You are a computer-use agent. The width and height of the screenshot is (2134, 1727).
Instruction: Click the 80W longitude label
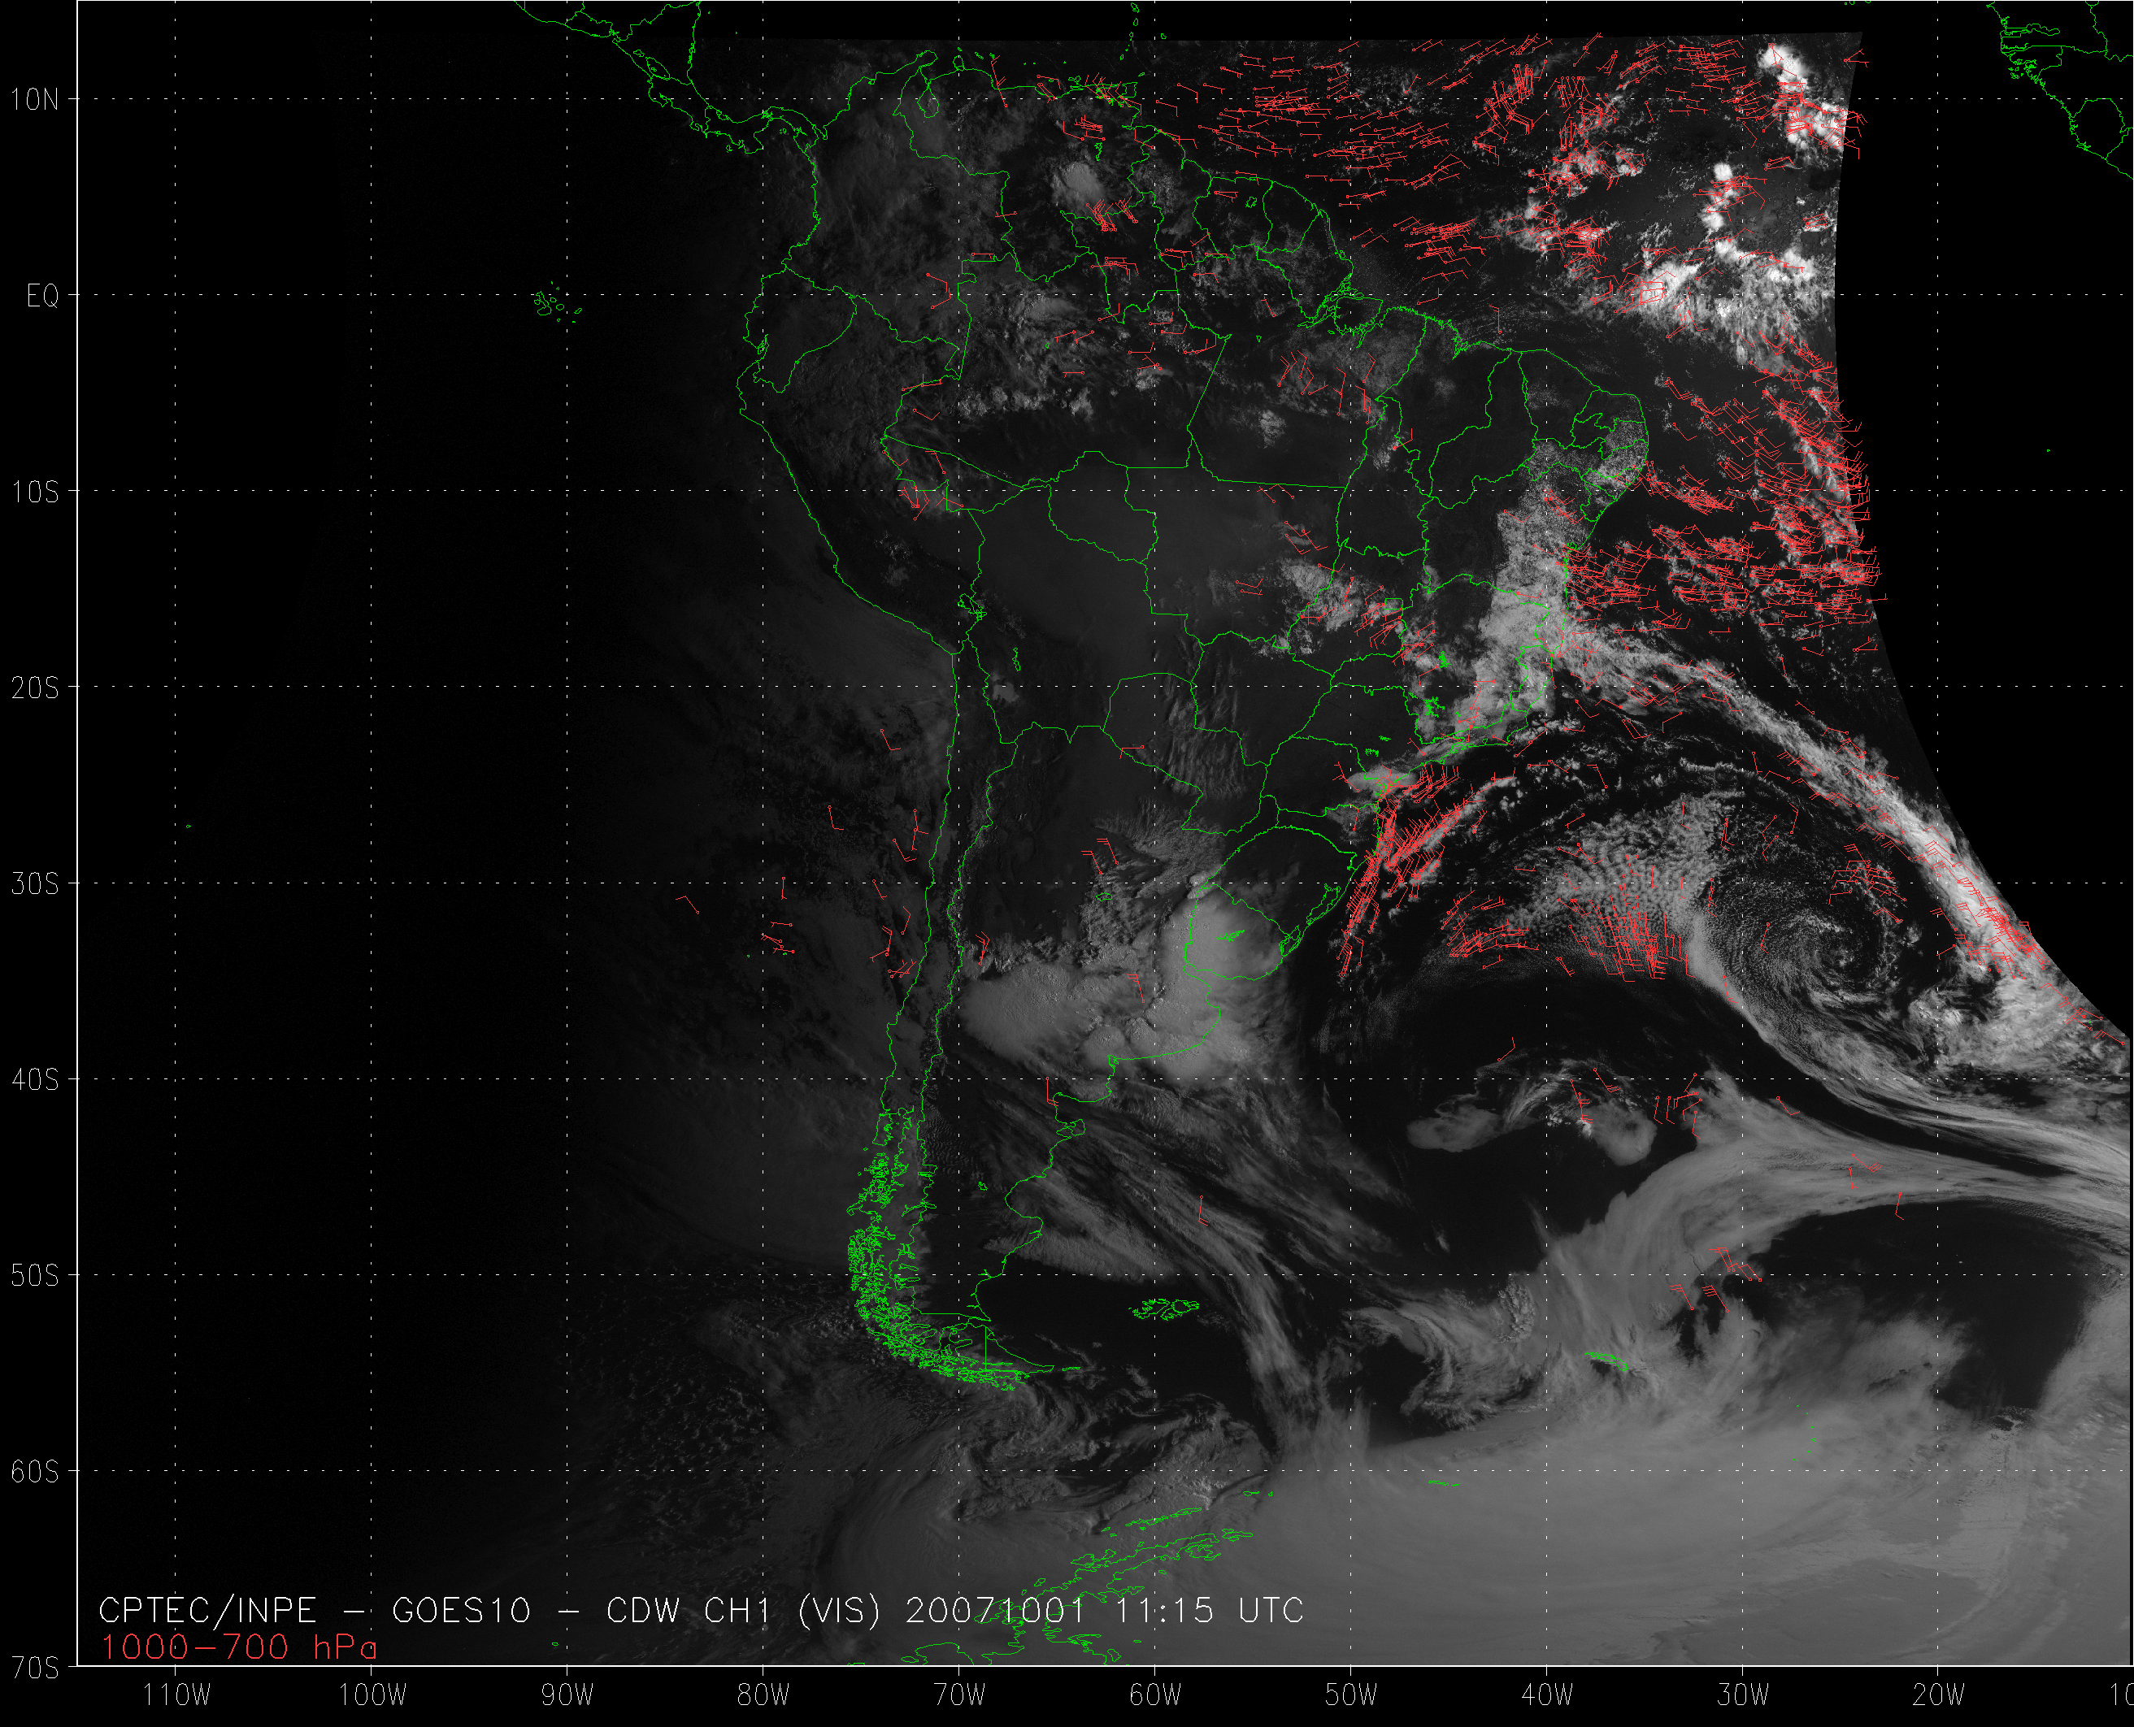coord(763,1694)
